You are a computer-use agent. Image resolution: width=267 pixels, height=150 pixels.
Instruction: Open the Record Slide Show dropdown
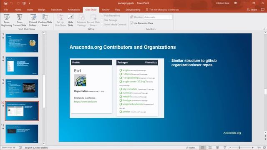point(93,20)
